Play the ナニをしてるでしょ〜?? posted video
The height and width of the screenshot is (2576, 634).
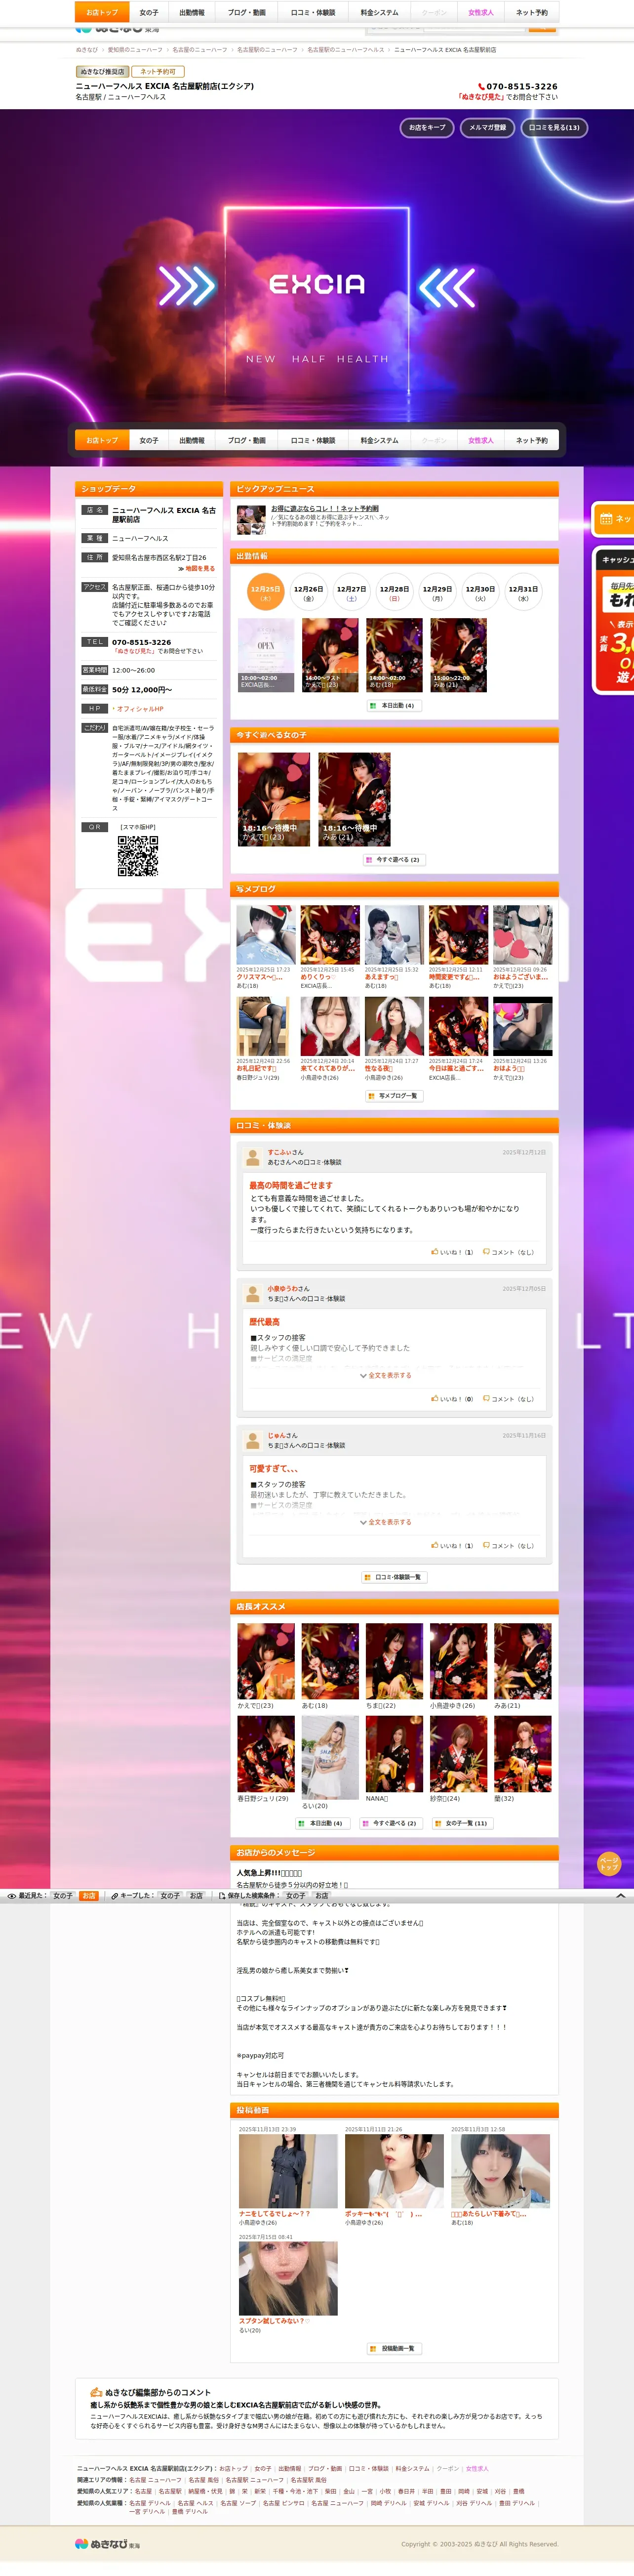click(288, 2171)
